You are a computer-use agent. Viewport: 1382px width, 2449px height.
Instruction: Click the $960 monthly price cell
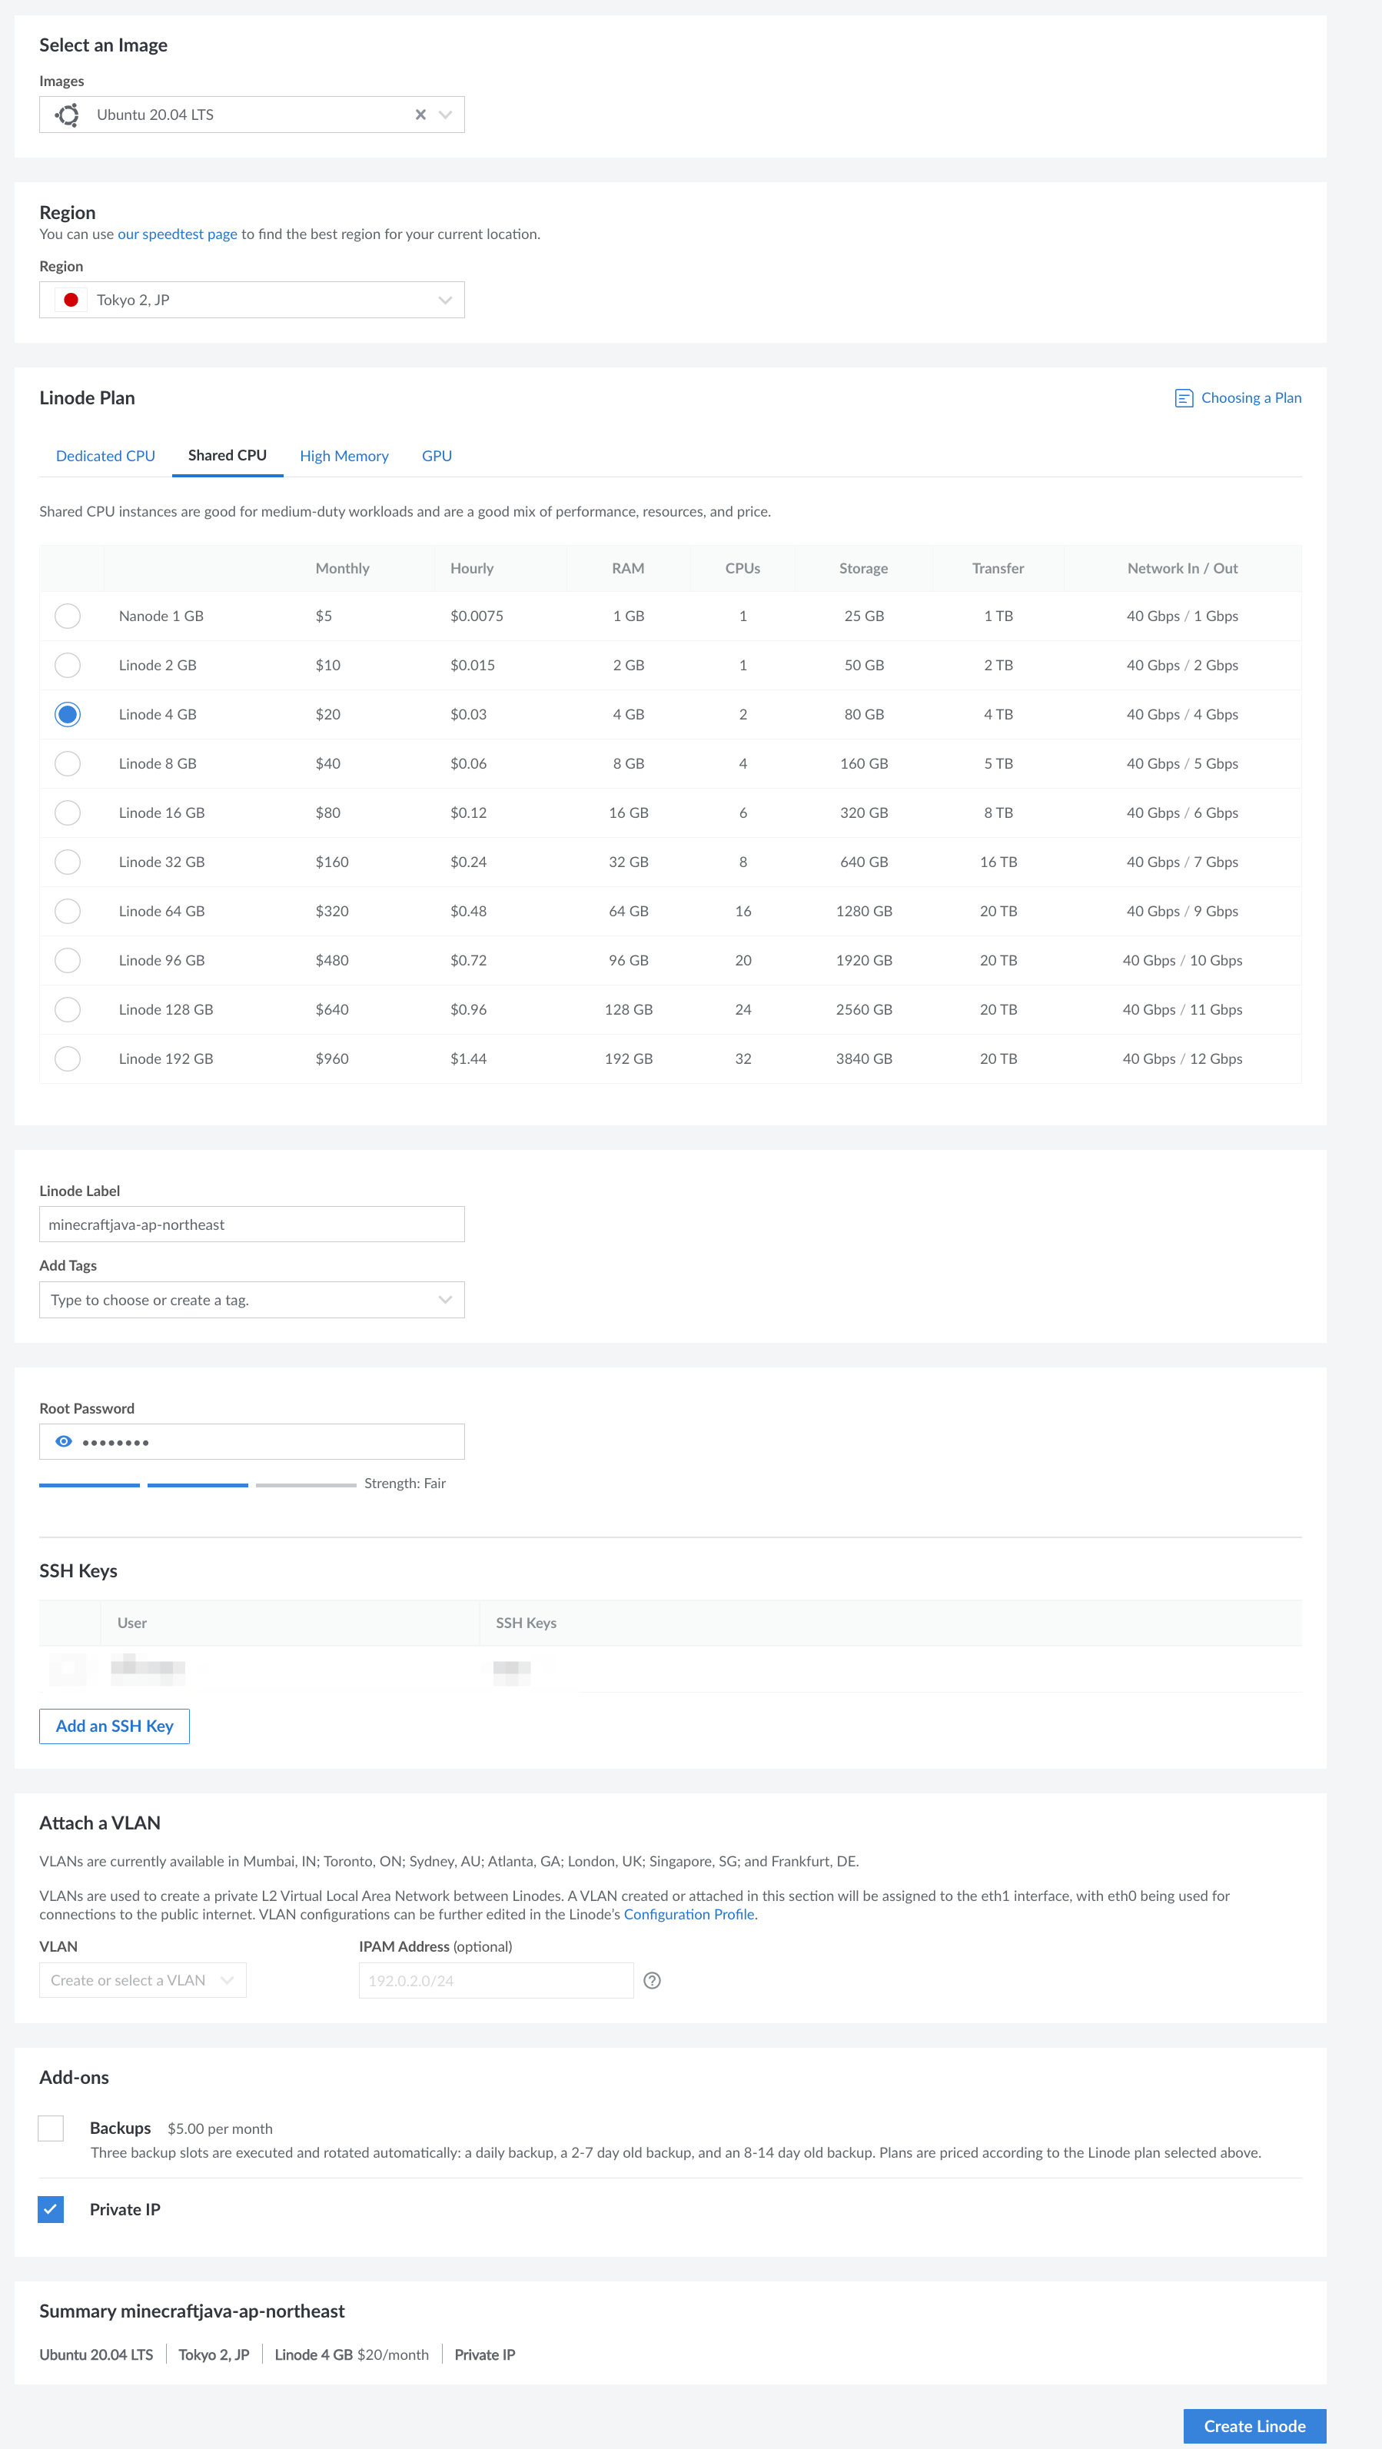tap(332, 1059)
